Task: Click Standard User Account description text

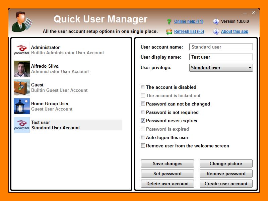Action: pyautogui.click(x=56, y=128)
